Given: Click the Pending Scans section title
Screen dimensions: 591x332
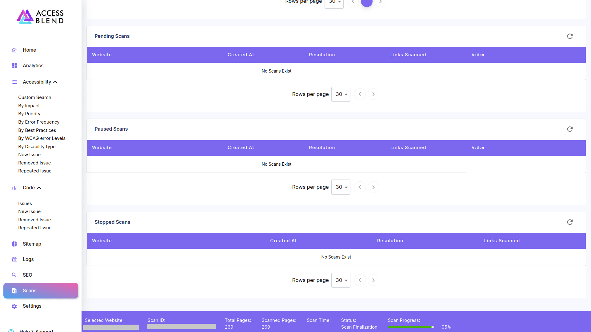Looking at the screenshot, I should 112,36.
